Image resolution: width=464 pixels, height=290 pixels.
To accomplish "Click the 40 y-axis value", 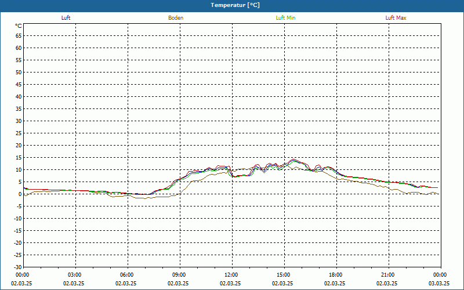I will point(19,97).
